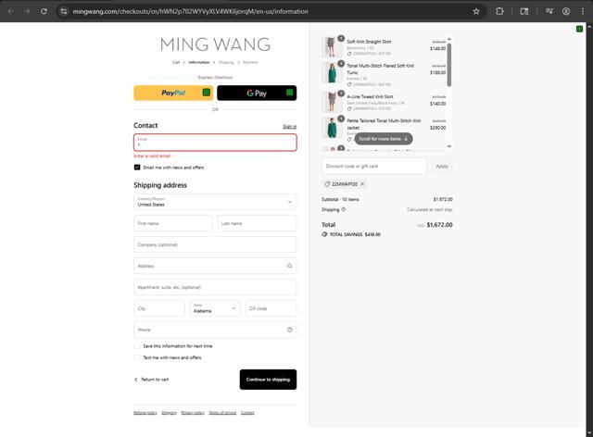Screen dimensions: 593x437
Task: Click Information in the checkout breadcrumb
Action: [199, 62]
